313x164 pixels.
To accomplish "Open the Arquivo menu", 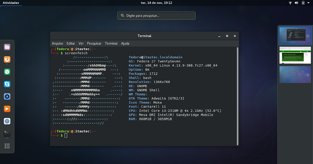I will click(57, 43).
